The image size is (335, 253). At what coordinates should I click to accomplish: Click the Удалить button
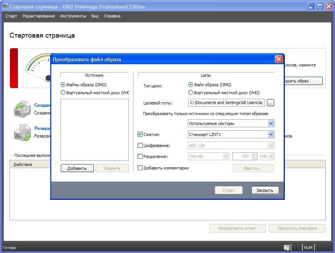[x=112, y=168]
